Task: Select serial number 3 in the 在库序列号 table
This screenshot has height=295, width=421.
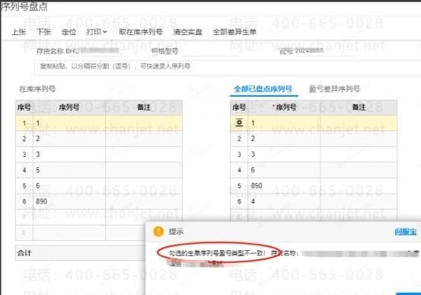Action: click(x=69, y=154)
